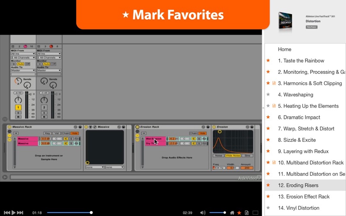
Task: Show Vel zone in Massive Rack
Action: tap(57, 133)
